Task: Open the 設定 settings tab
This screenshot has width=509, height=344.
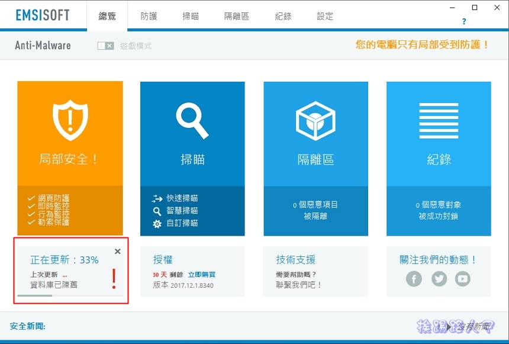Action: (x=325, y=16)
